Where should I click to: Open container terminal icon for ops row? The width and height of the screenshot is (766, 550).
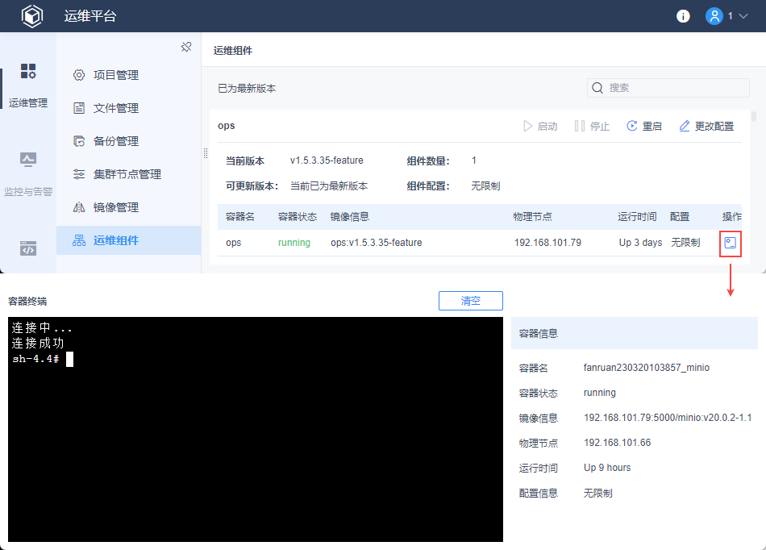(731, 243)
